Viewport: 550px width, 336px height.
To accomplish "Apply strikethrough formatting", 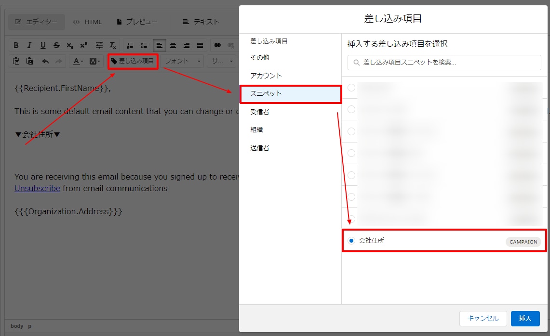I will pos(56,45).
